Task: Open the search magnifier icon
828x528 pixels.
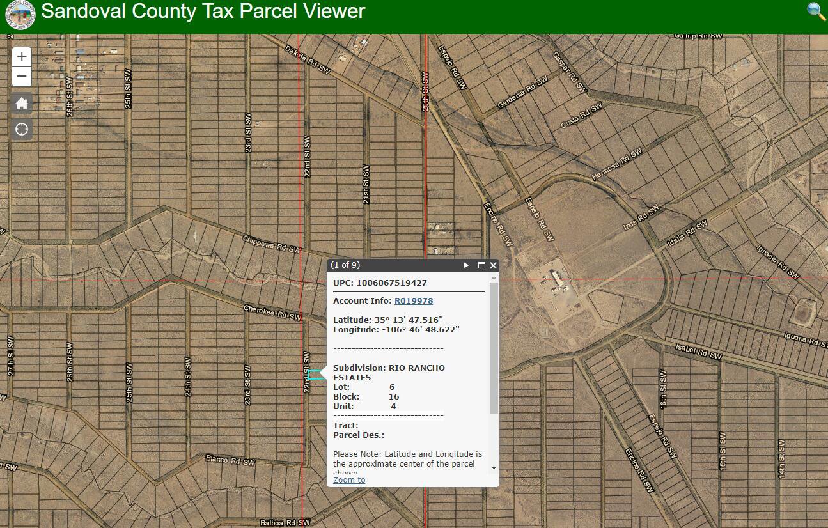Action: (x=816, y=12)
